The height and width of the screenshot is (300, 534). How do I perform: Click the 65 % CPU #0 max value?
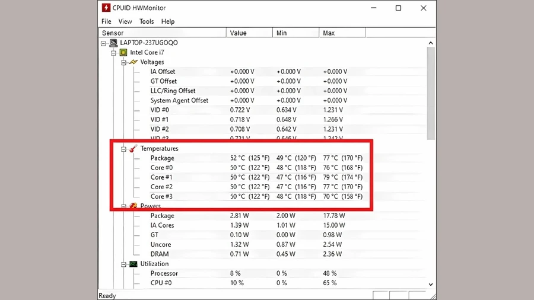point(330,283)
